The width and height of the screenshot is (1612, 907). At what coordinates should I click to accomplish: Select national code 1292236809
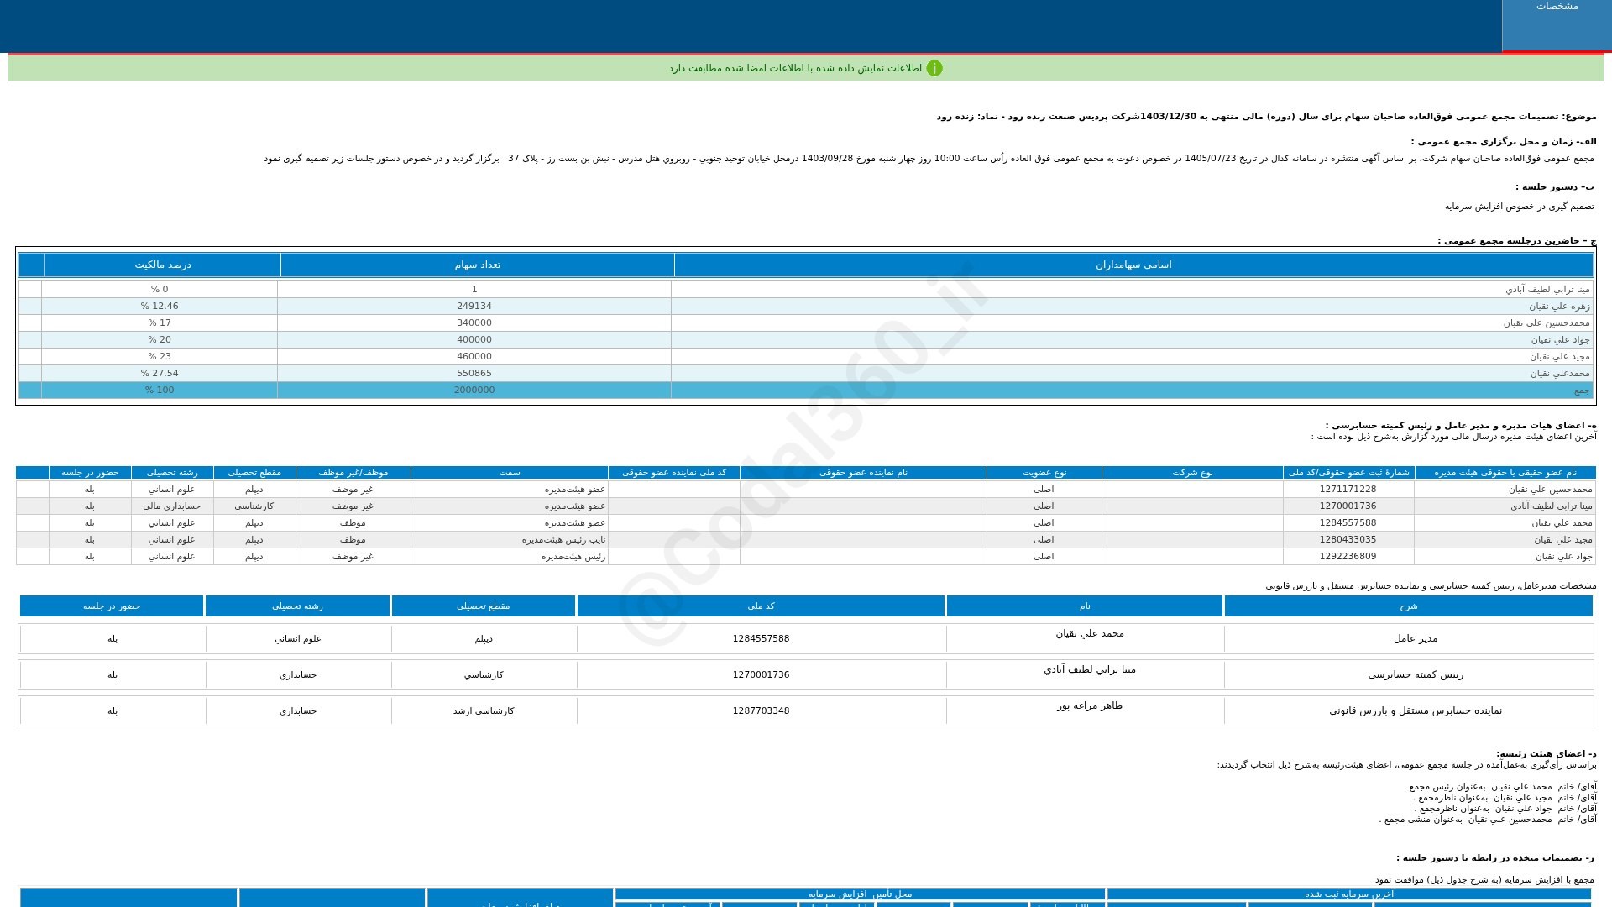point(1348,557)
